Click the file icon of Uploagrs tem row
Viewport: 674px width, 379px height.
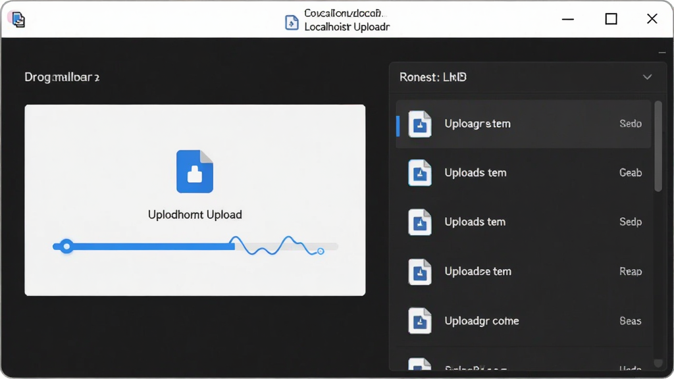(x=419, y=124)
